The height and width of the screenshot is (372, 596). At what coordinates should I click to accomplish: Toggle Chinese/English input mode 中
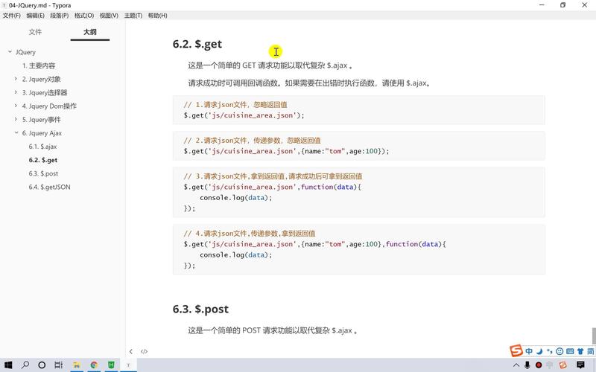click(529, 351)
